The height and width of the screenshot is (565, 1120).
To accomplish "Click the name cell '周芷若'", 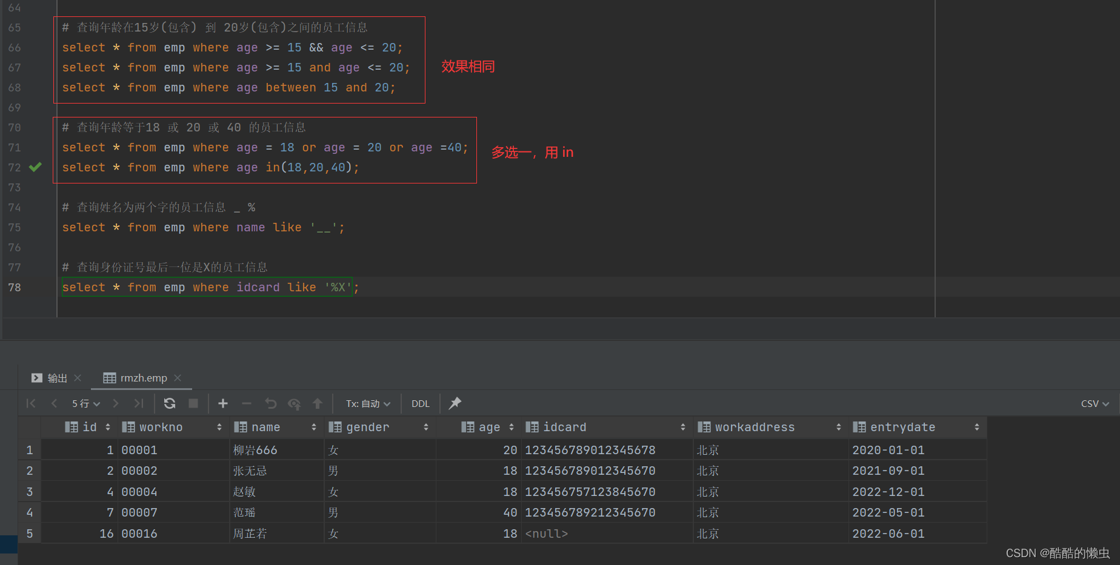I will tap(277, 534).
